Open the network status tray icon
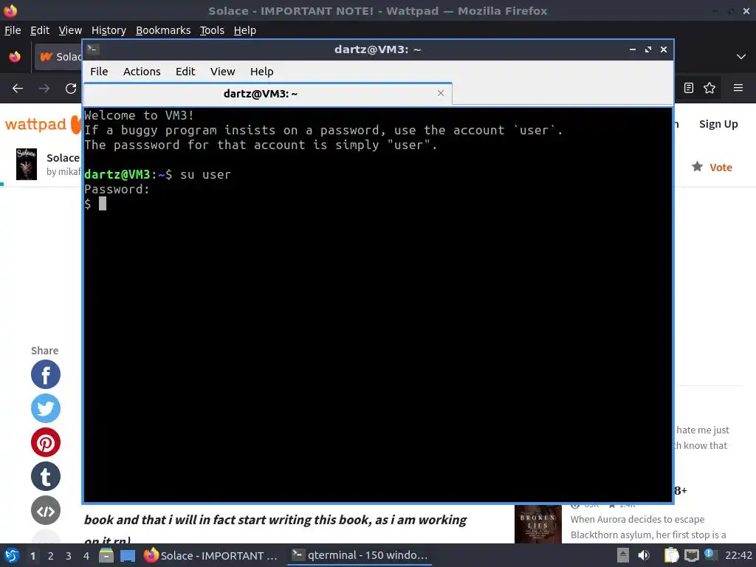The height and width of the screenshot is (567, 756). (691, 555)
